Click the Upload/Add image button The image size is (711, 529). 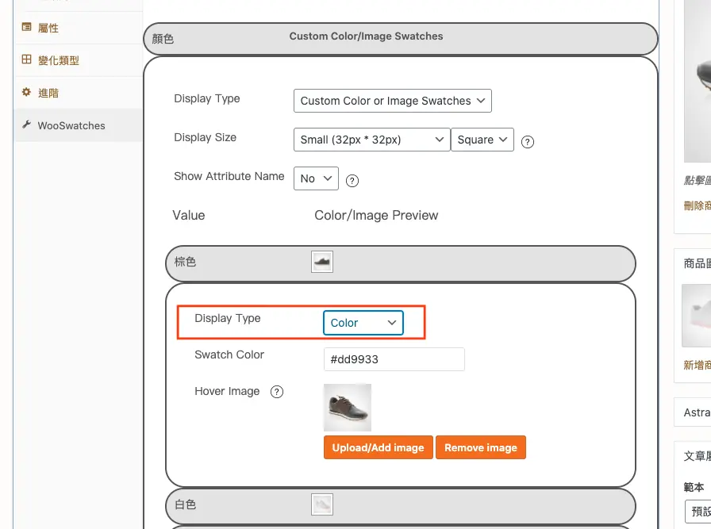(x=379, y=447)
